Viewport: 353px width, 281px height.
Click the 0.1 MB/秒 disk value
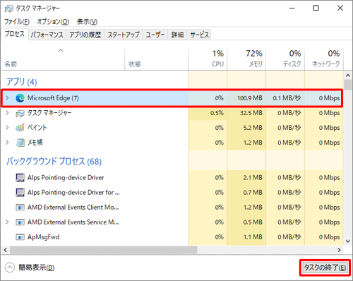point(287,98)
